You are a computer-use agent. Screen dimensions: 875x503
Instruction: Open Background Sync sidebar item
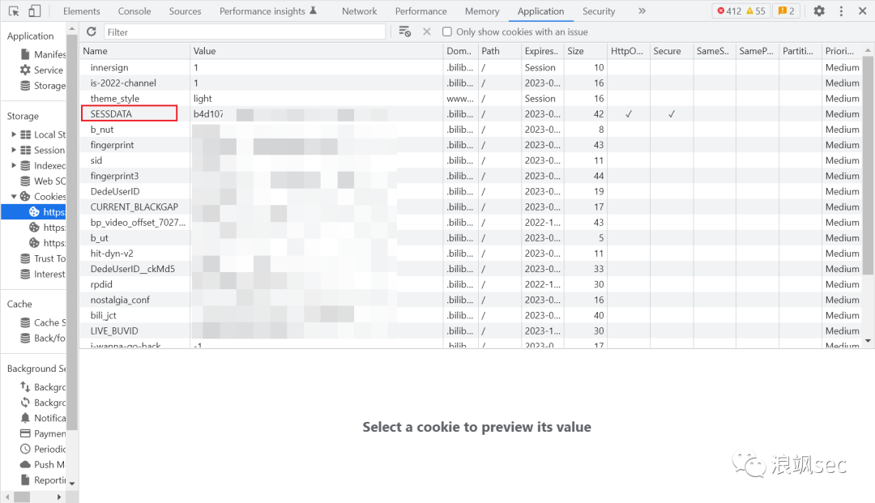[43, 403]
